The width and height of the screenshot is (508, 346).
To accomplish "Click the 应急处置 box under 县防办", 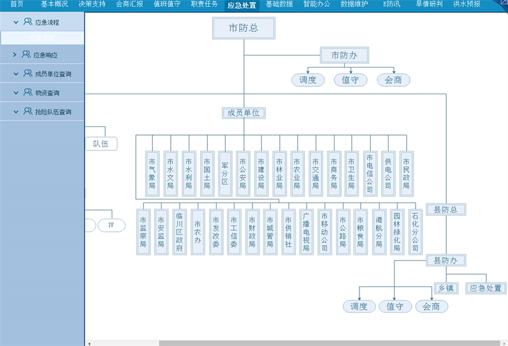I will [486, 288].
